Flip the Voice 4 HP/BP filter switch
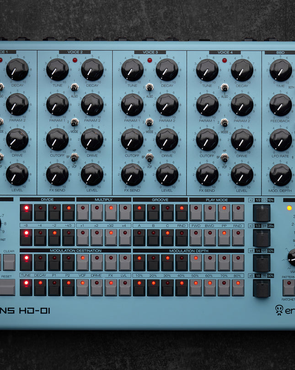The height and width of the screenshot is (370, 295). (x=224, y=157)
